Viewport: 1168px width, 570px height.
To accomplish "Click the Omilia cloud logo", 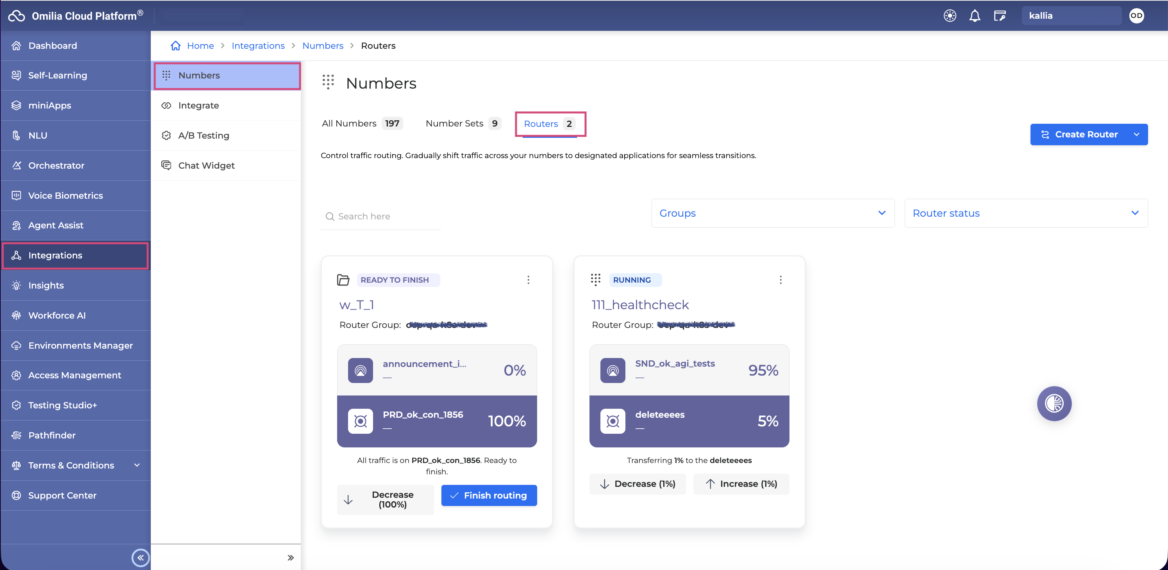I will (16, 16).
